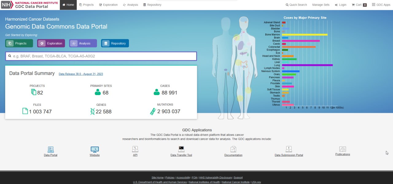Open National Institutes of Health footer link

coord(204,182)
